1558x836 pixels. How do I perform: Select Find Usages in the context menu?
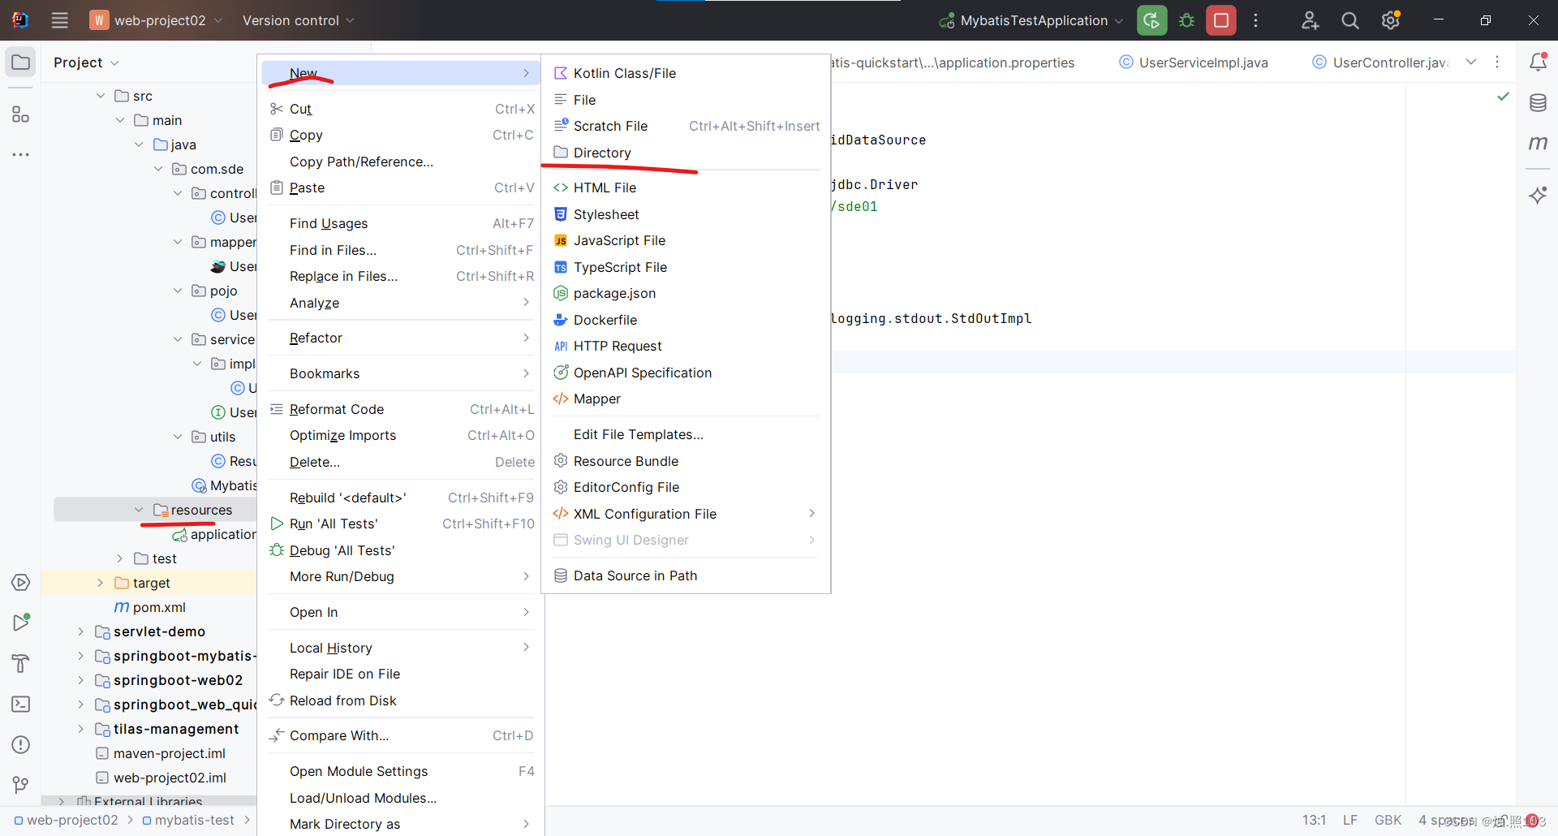[401, 223]
